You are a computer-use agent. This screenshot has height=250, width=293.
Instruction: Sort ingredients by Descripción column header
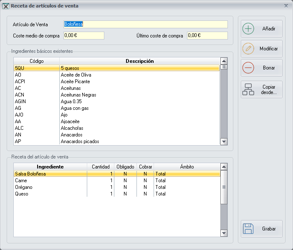coord(140,61)
